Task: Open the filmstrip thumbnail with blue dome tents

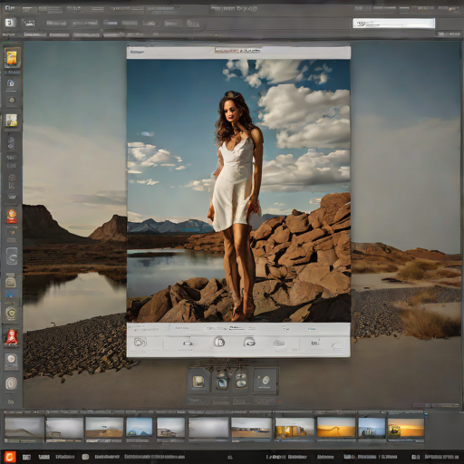Action: (x=140, y=427)
